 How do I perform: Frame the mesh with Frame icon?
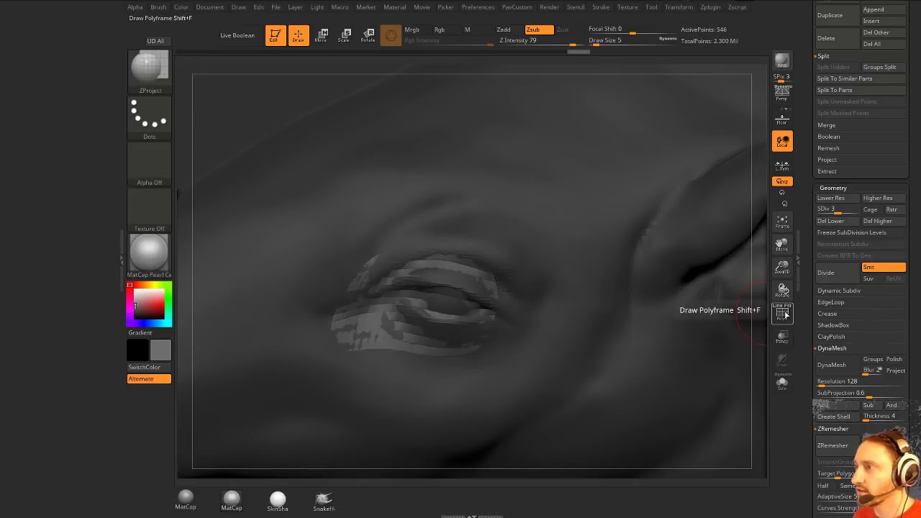click(x=782, y=222)
